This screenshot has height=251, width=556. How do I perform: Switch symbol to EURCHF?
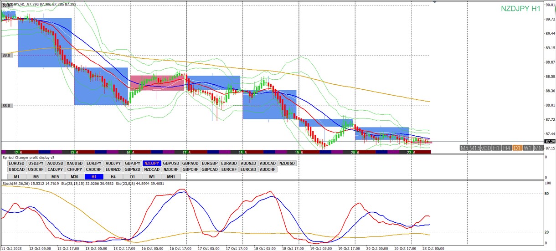229,169
